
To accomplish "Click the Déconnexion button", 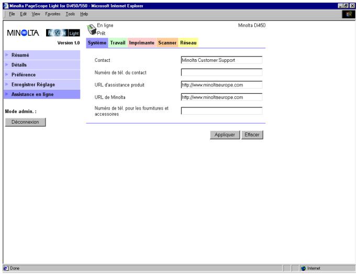I will pos(25,122).
